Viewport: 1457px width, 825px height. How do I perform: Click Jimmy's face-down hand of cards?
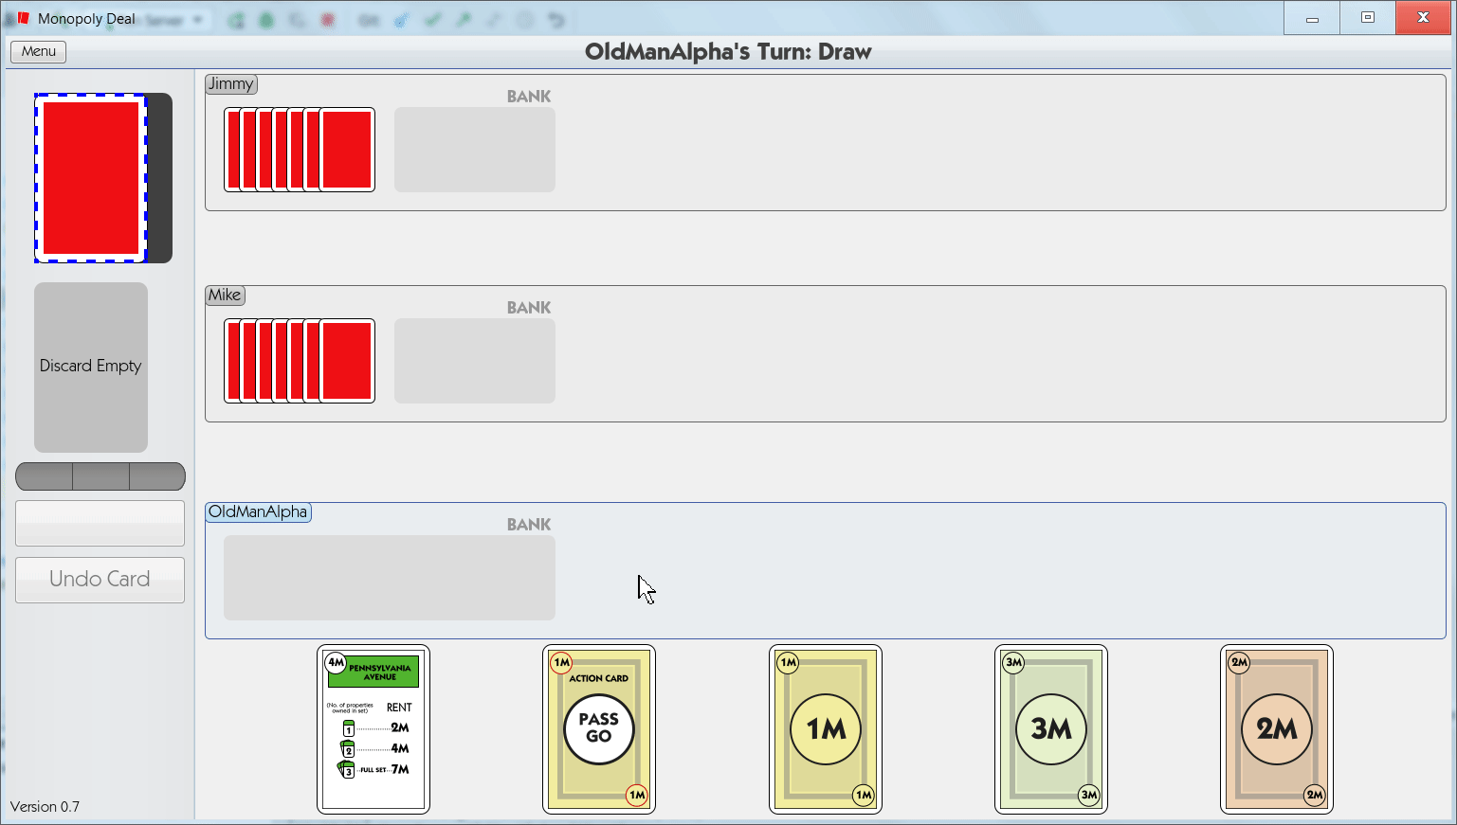coord(300,150)
